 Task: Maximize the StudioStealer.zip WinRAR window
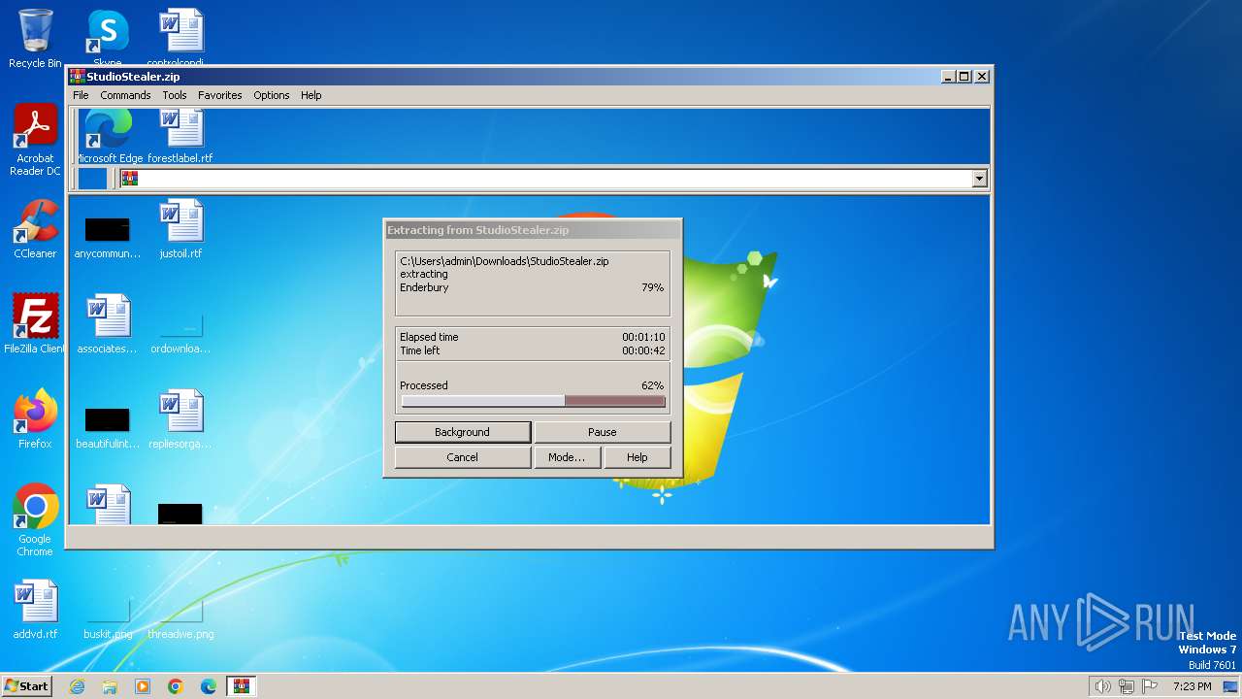tap(964, 77)
